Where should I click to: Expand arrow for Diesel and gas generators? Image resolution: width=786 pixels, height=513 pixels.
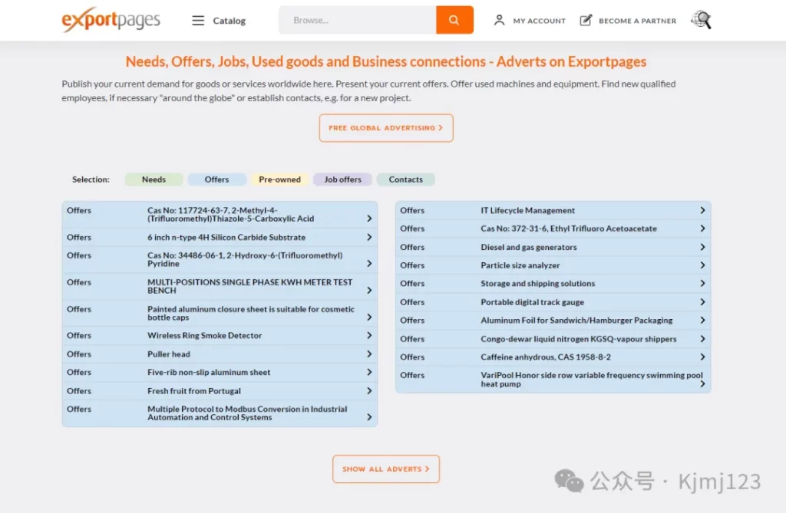point(702,247)
